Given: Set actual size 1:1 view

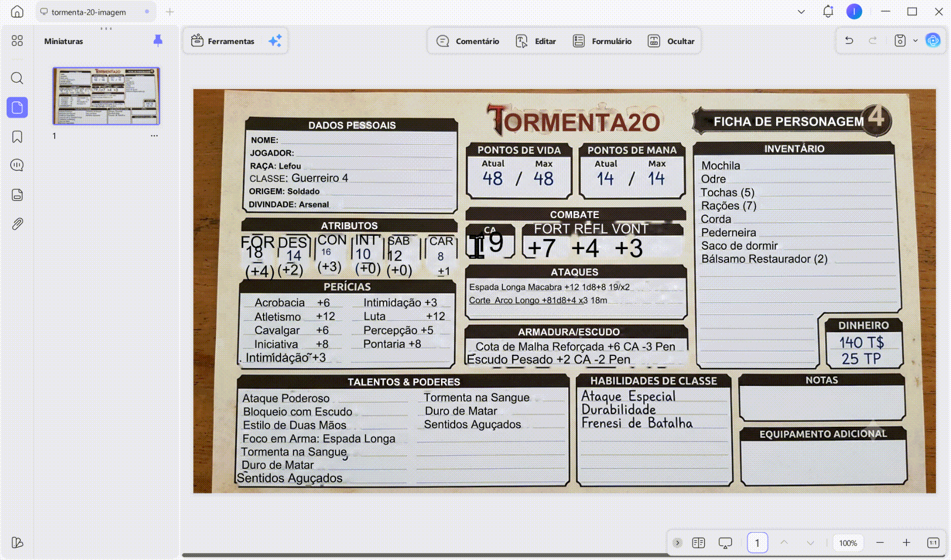Looking at the screenshot, I should [933, 543].
